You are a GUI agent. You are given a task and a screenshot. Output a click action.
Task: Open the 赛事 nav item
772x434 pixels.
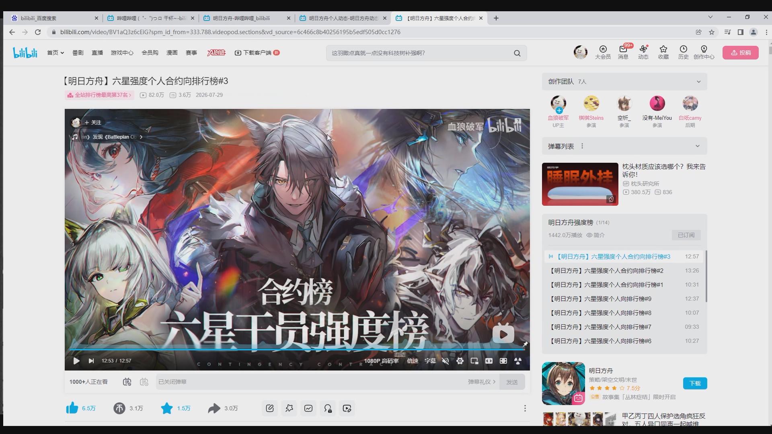[191, 53]
